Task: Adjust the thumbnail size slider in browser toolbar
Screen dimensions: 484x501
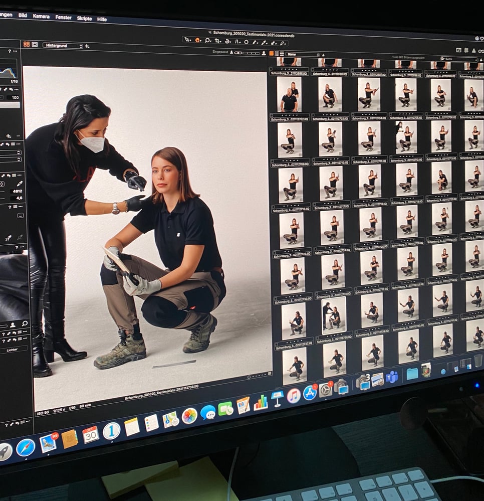Action: [247, 53]
